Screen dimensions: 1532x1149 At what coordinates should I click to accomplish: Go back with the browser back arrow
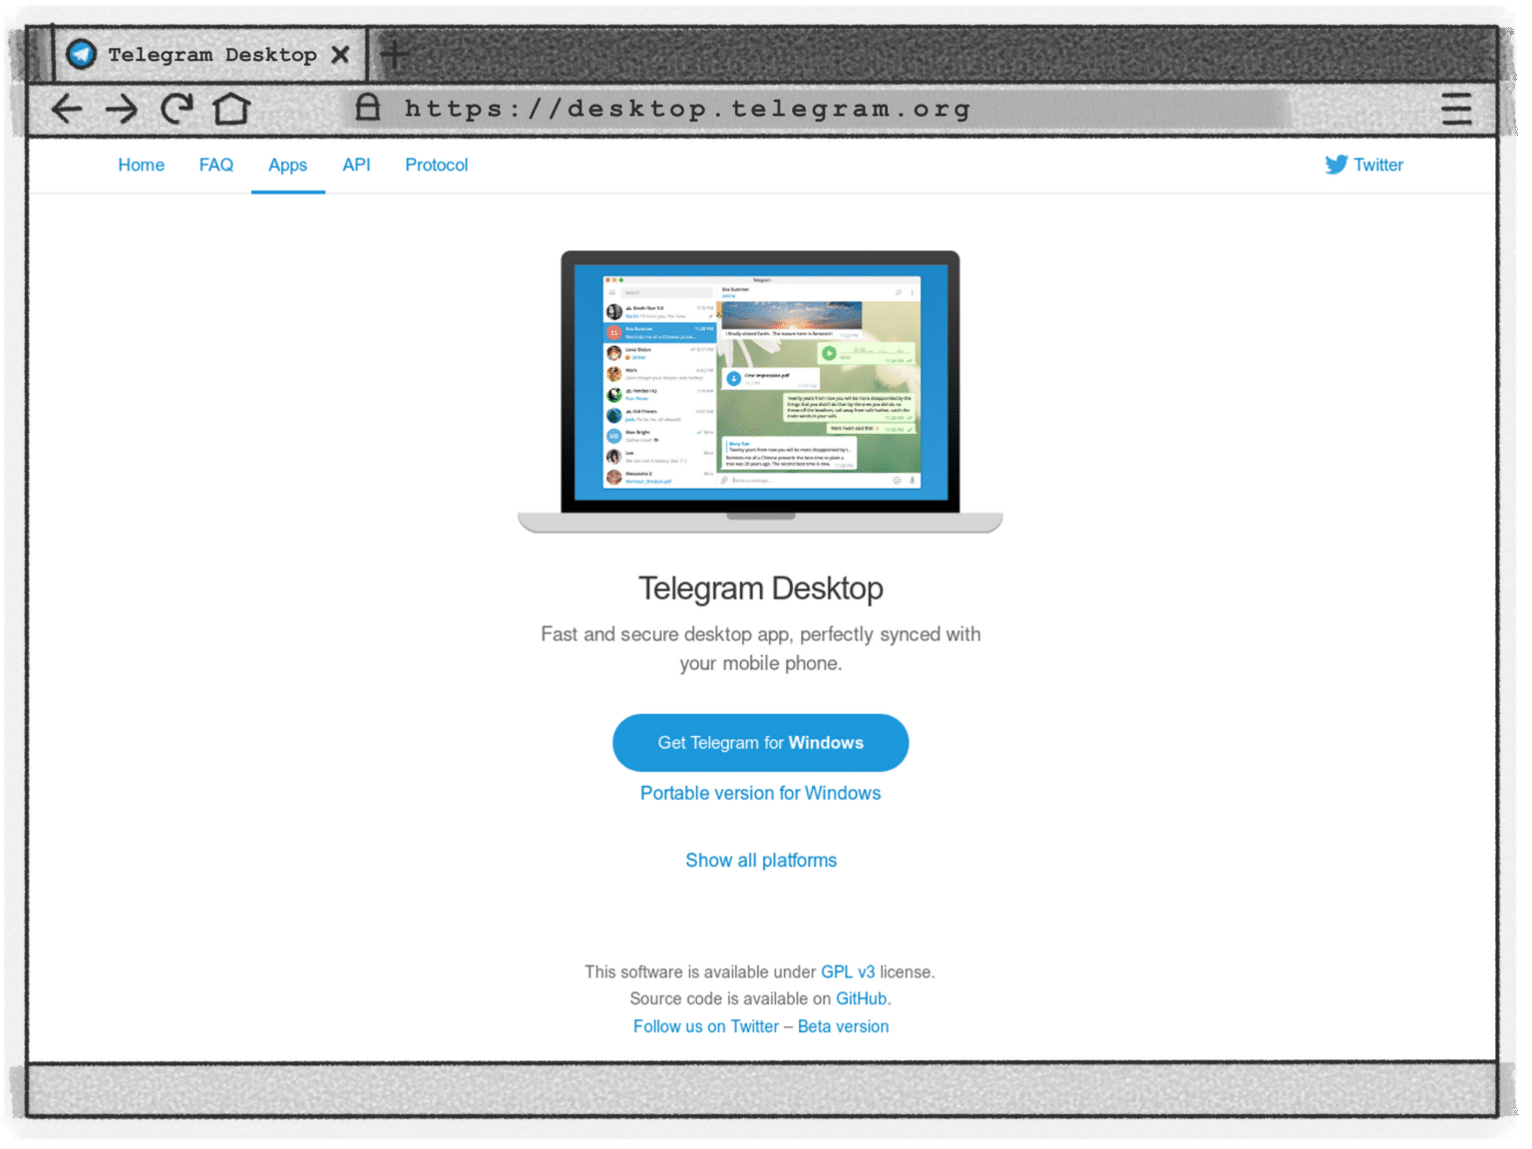click(66, 109)
